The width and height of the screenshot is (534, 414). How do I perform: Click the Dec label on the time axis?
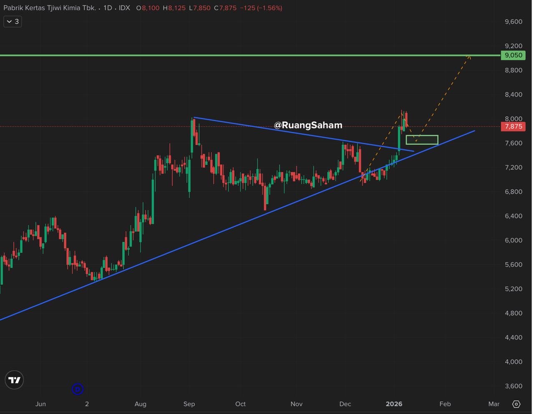[x=345, y=404]
